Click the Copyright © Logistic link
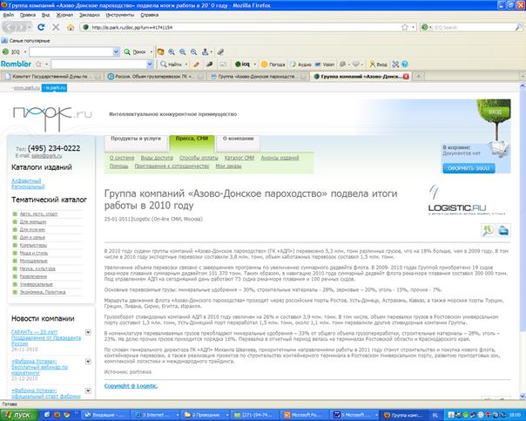Screen dimensions: 526x421 click(131, 386)
